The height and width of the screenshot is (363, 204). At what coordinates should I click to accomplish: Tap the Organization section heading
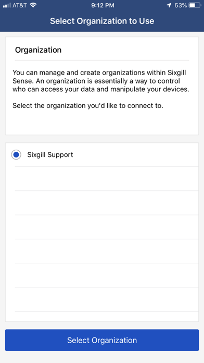point(38,50)
